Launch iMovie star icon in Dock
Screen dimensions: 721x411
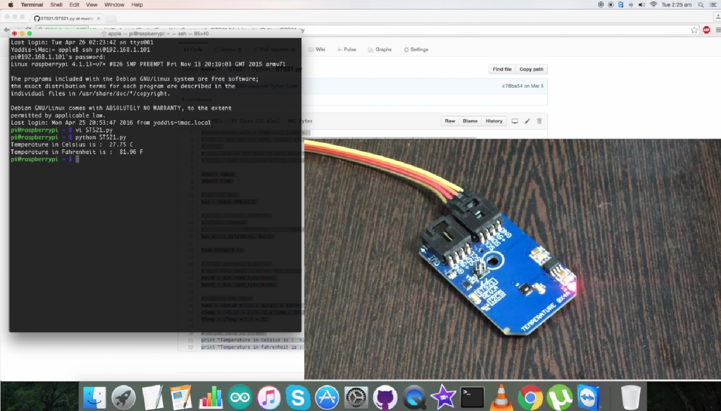pos(443,398)
